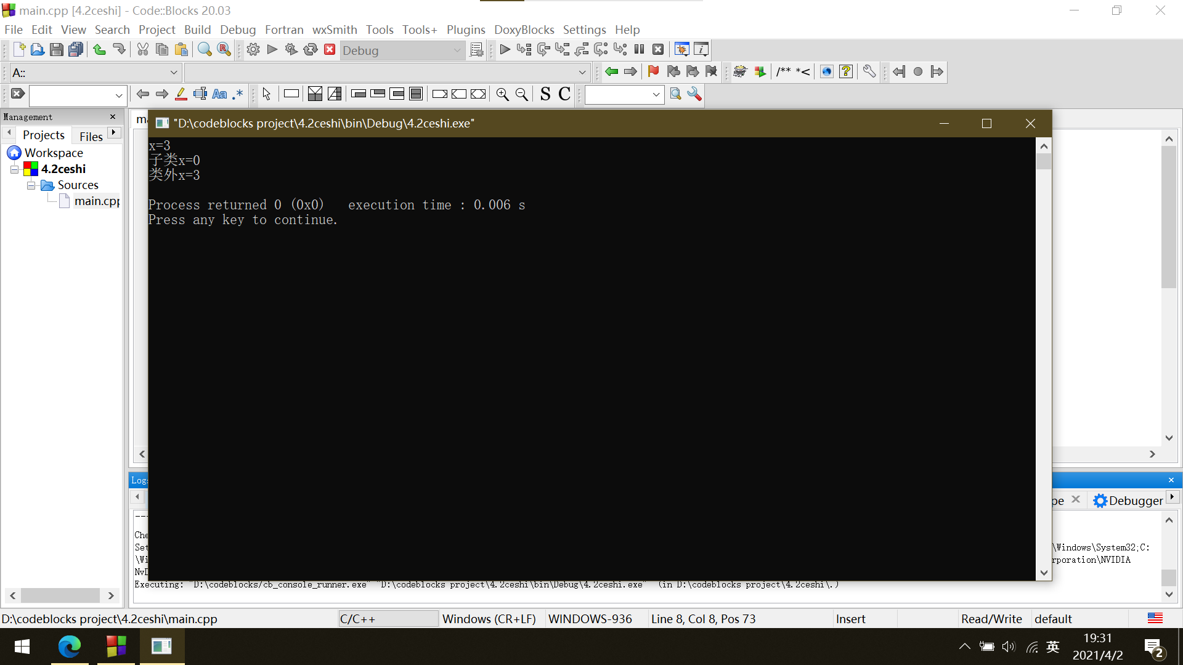The width and height of the screenshot is (1183, 665).
Task: Click the Debug/Continue play icon
Action: (x=505, y=50)
